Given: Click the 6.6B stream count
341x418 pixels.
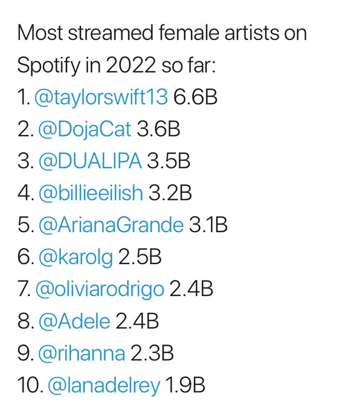Looking at the screenshot, I should pyautogui.click(x=195, y=97).
